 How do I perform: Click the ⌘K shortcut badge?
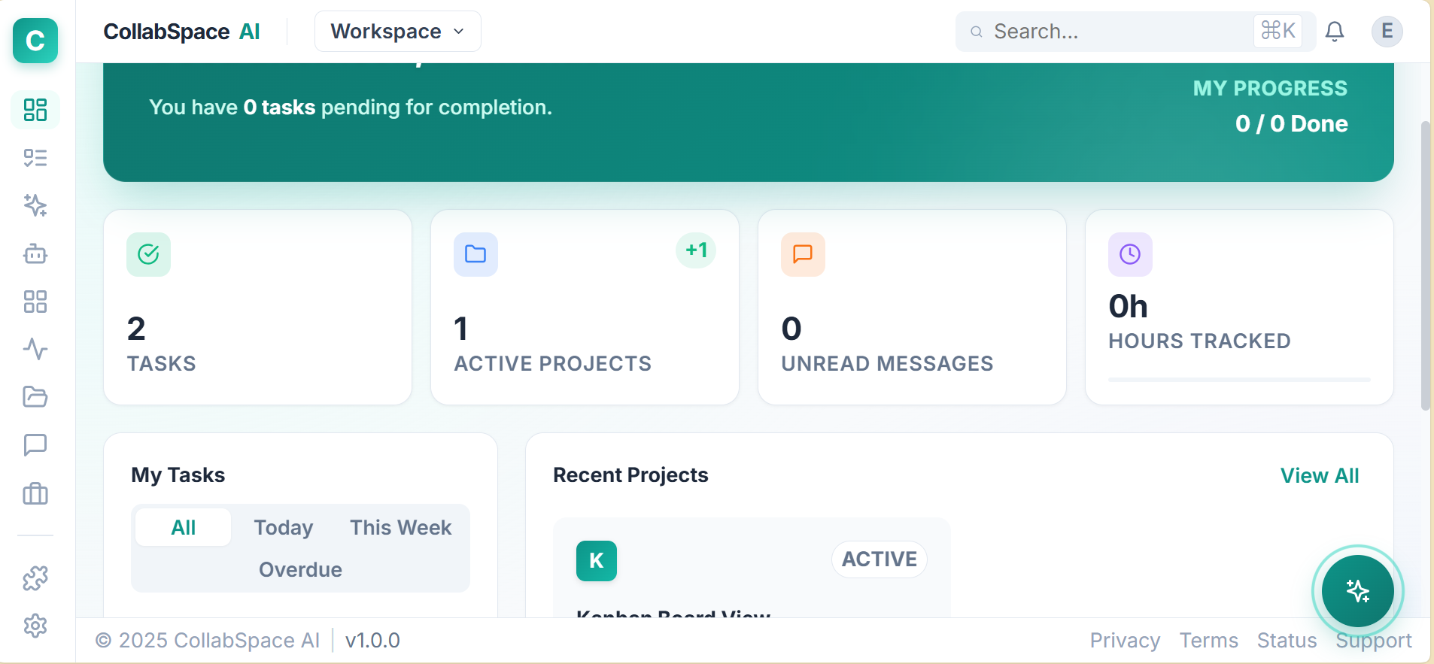point(1278,31)
